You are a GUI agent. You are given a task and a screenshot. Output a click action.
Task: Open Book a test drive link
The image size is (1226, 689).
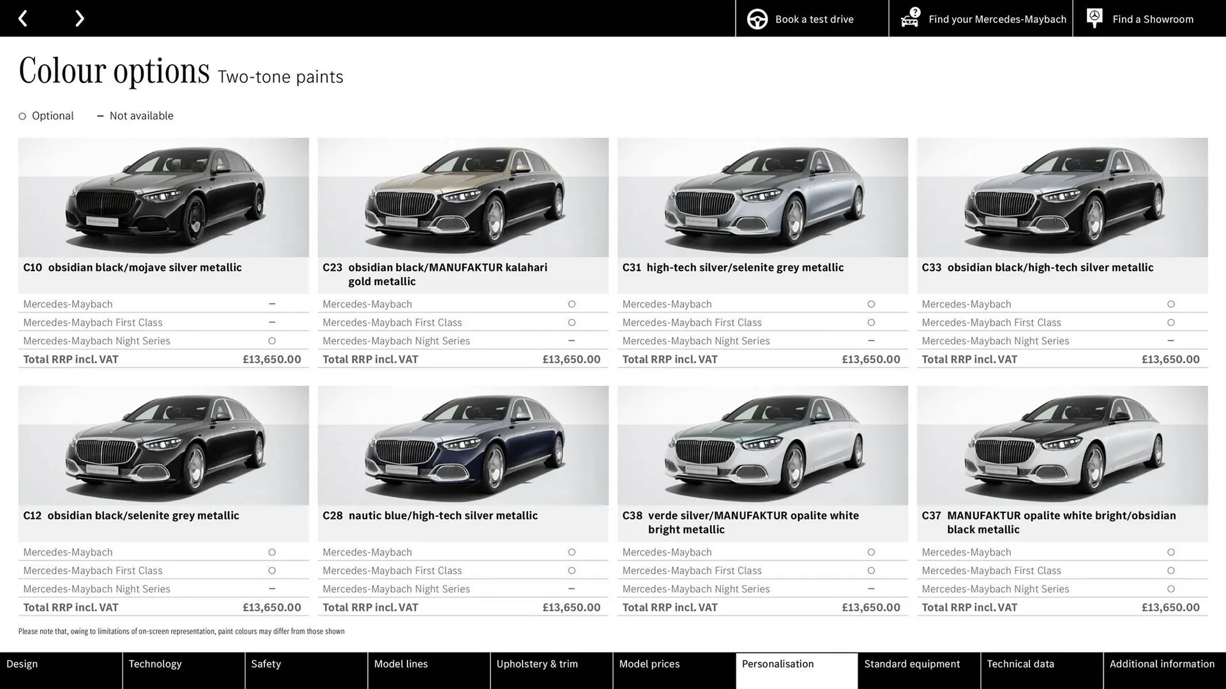812,19
